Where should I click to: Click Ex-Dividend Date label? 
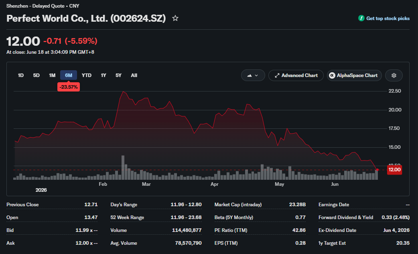(x=337, y=230)
